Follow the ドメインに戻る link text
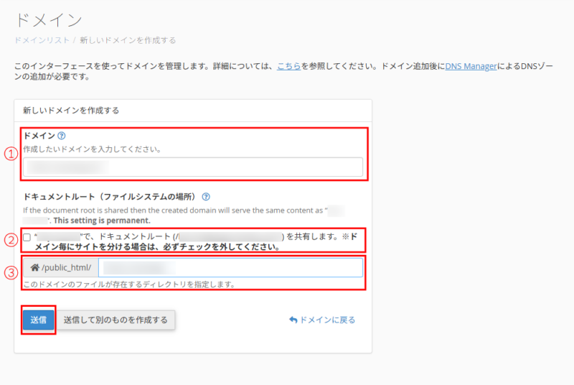The height and width of the screenshot is (385, 574). (x=326, y=320)
